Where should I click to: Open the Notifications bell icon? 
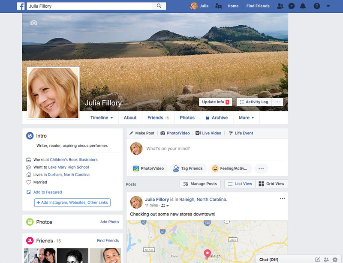303,6
